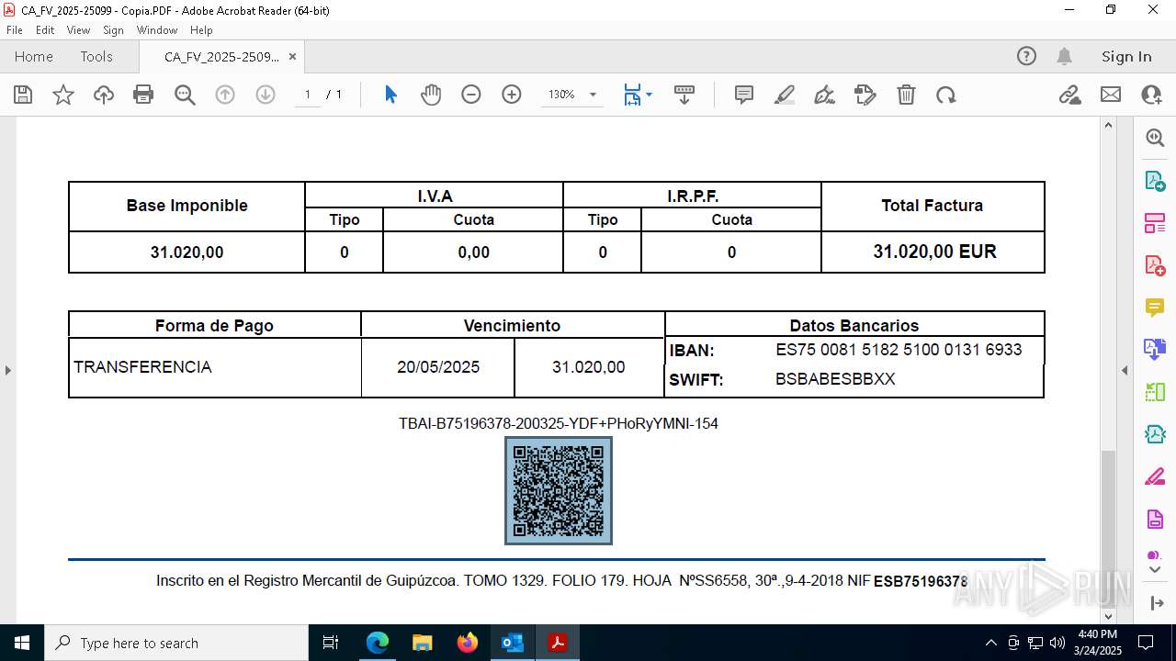Click the upload to cloud icon
Image resolution: width=1176 pixels, height=661 pixels.
pyautogui.click(x=104, y=95)
